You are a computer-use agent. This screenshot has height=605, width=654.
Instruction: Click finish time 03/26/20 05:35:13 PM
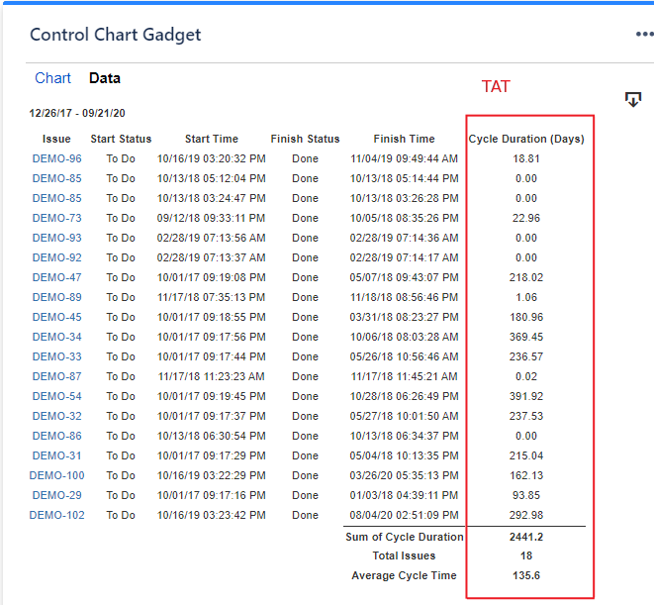[404, 475]
